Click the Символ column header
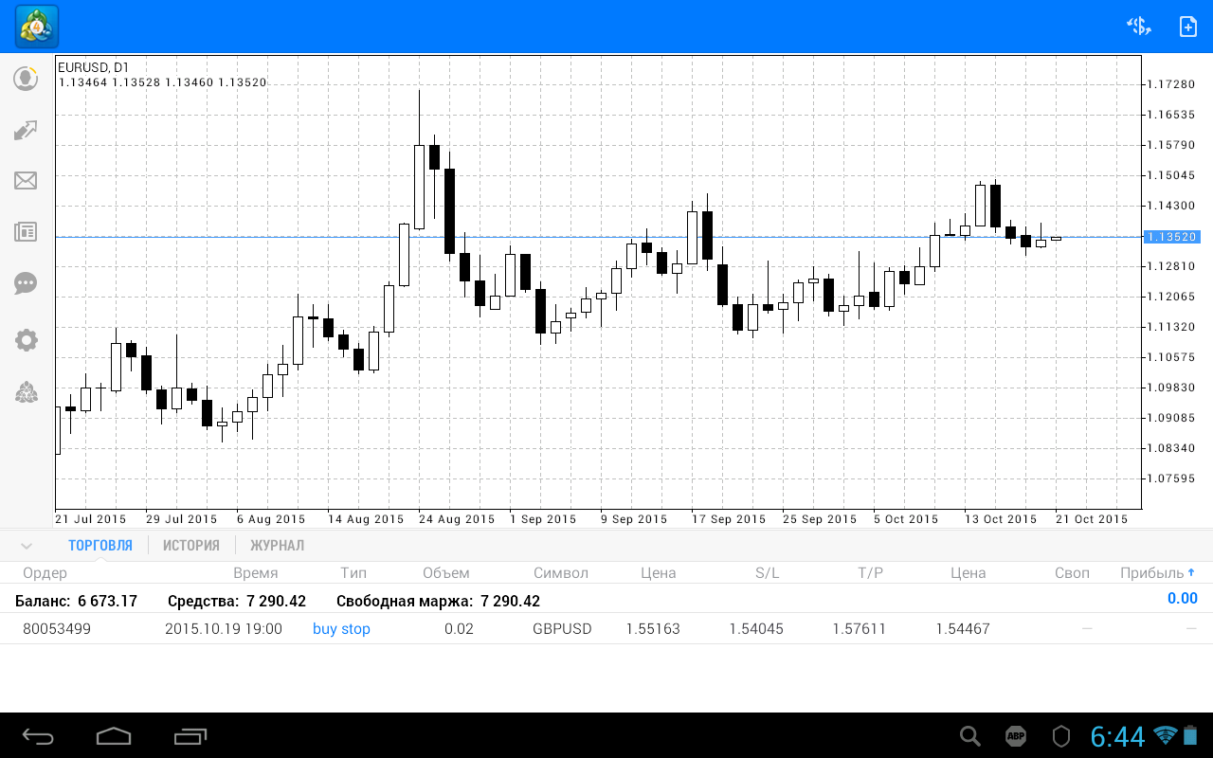 click(x=561, y=573)
